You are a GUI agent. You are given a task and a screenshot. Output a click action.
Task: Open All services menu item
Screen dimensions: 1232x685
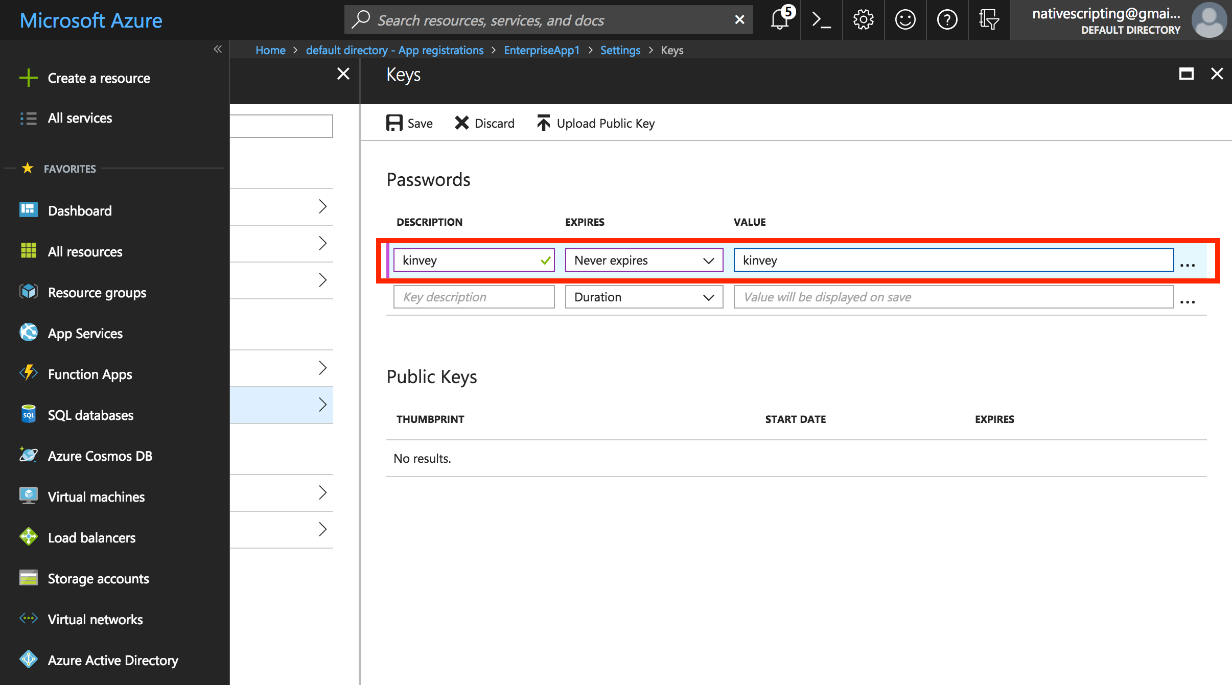[x=80, y=118]
